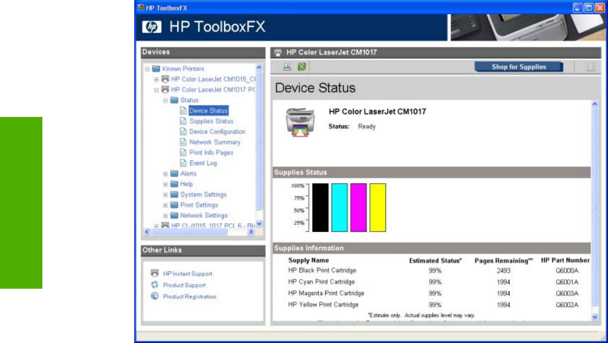Screen dimensions: 608x343
Task: Select Device Configuration in the tree
Action: click(x=217, y=132)
